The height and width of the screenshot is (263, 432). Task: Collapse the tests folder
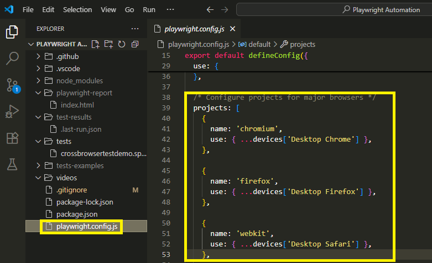pyautogui.click(x=38, y=141)
